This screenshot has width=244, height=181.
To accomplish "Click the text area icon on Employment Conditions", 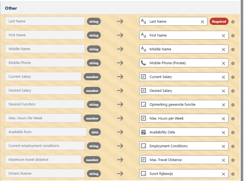I will (x=144, y=146).
